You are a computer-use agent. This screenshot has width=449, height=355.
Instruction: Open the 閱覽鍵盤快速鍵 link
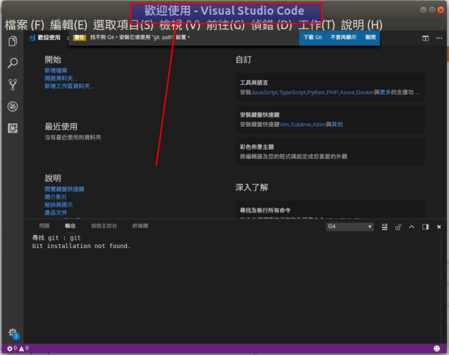click(x=64, y=189)
